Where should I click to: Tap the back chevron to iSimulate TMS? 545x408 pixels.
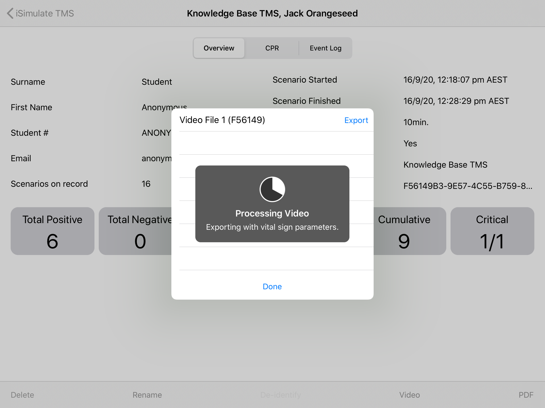[11, 13]
